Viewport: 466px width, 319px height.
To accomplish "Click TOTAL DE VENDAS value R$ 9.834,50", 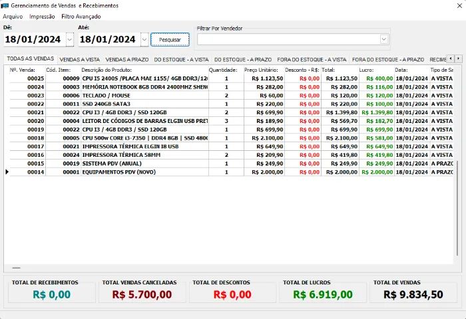I will coord(413,294).
